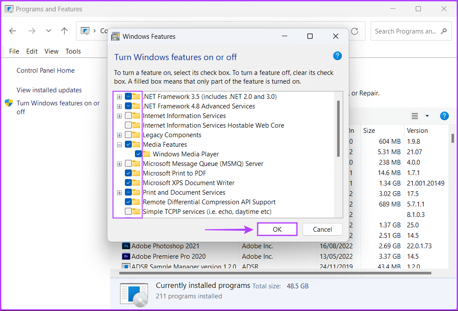This screenshot has height=311, width=458.
Task: Enable Microsoft Message Queue (MSMQ) Server checkbox
Action: coord(128,163)
